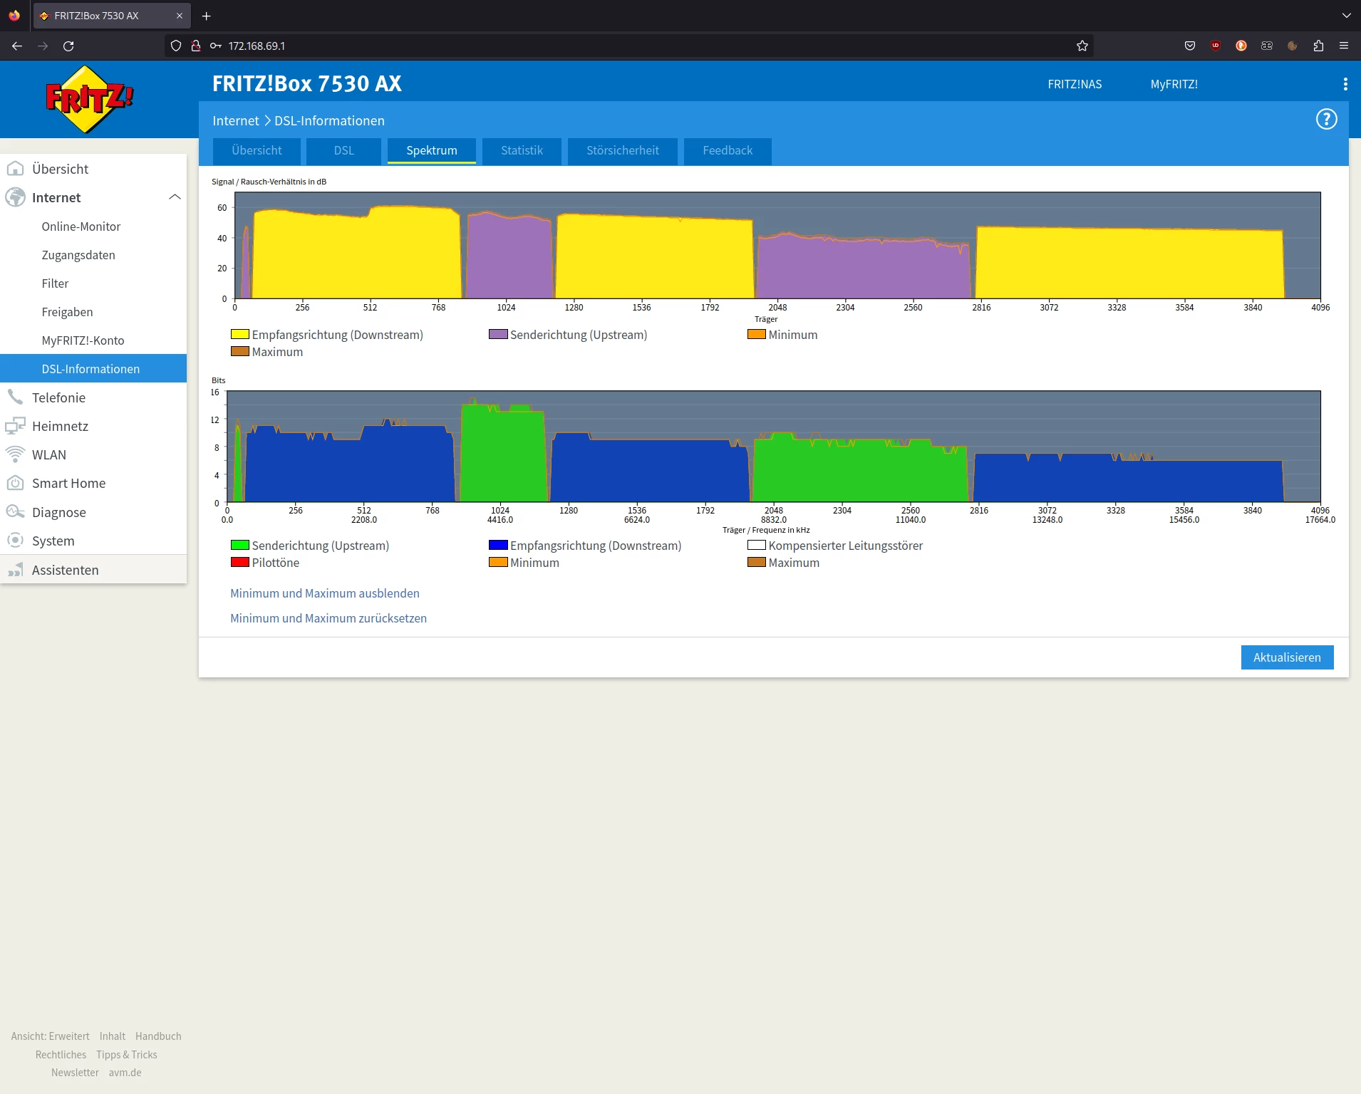The image size is (1361, 1094).
Task: Click the Internet globe icon in sidebar
Action: (15, 197)
